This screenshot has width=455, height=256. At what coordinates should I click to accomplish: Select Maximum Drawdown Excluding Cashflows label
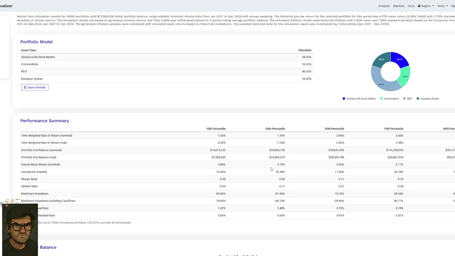pyautogui.click(x=48, y=201)
